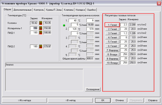Image resolution: width=162 pixels, height=105 pixels.
Task: Click the ПИД-2 heater indicator icon
Action: [x=40, y=46]
